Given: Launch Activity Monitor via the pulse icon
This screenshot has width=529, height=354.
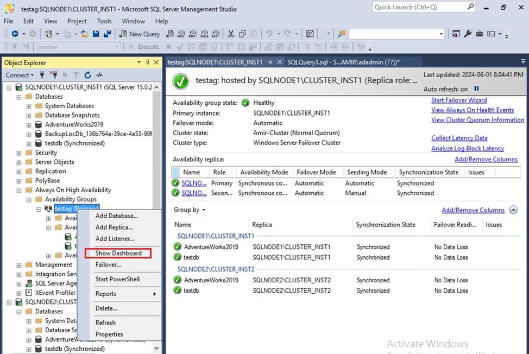Looking at the screenshot, I should pyautogui.click(x=100, y=74).
